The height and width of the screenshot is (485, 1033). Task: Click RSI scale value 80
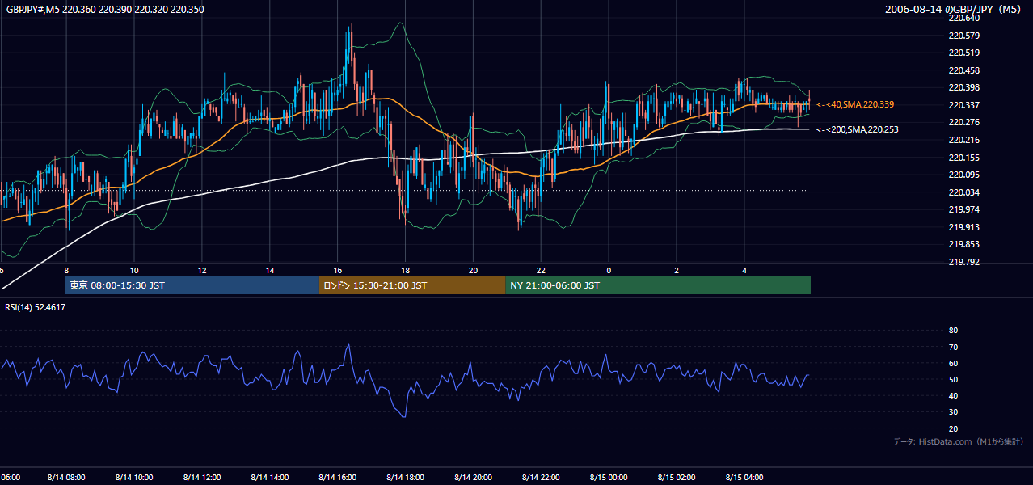(953, 331)
